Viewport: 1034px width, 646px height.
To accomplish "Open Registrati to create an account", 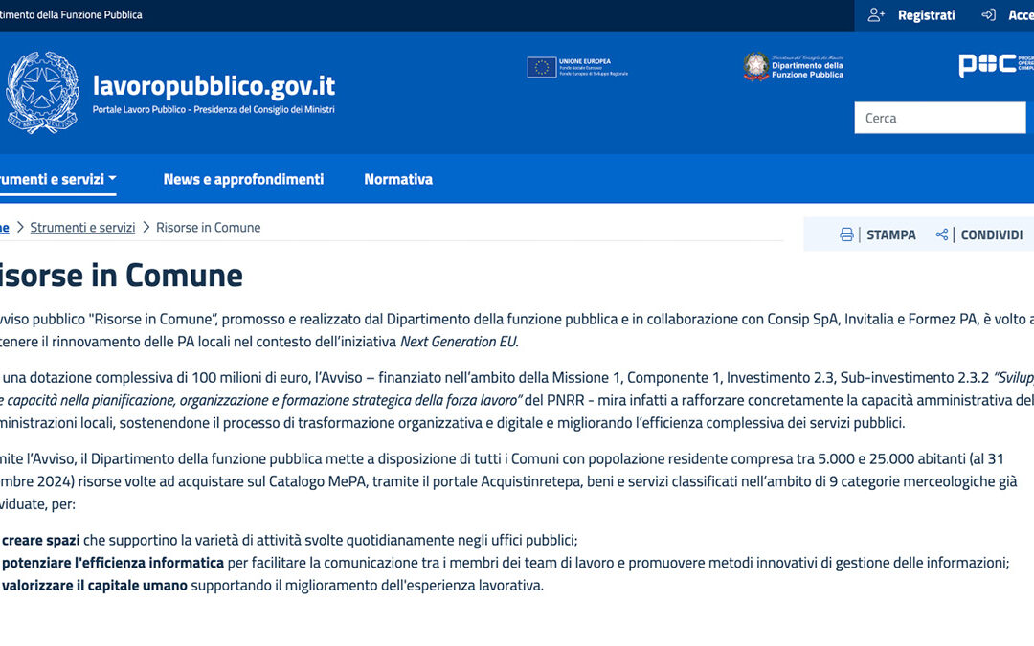I will click(925, 14).
